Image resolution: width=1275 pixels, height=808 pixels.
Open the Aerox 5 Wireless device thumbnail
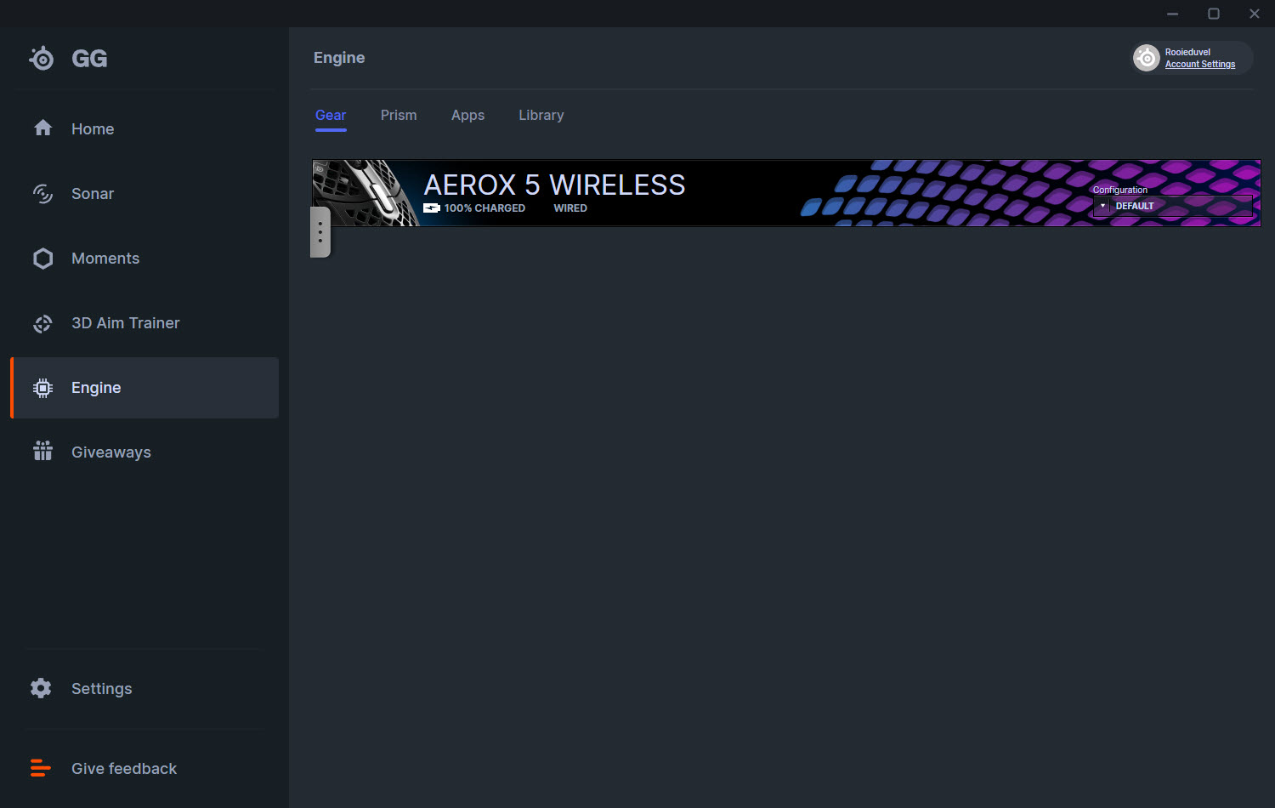[366, 193]
